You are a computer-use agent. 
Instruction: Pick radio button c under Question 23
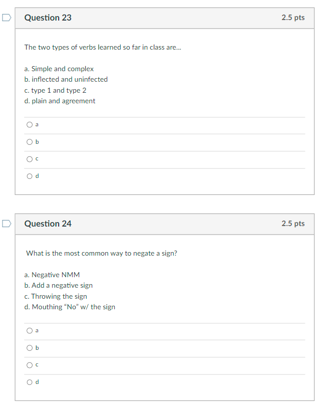point(30,159)
